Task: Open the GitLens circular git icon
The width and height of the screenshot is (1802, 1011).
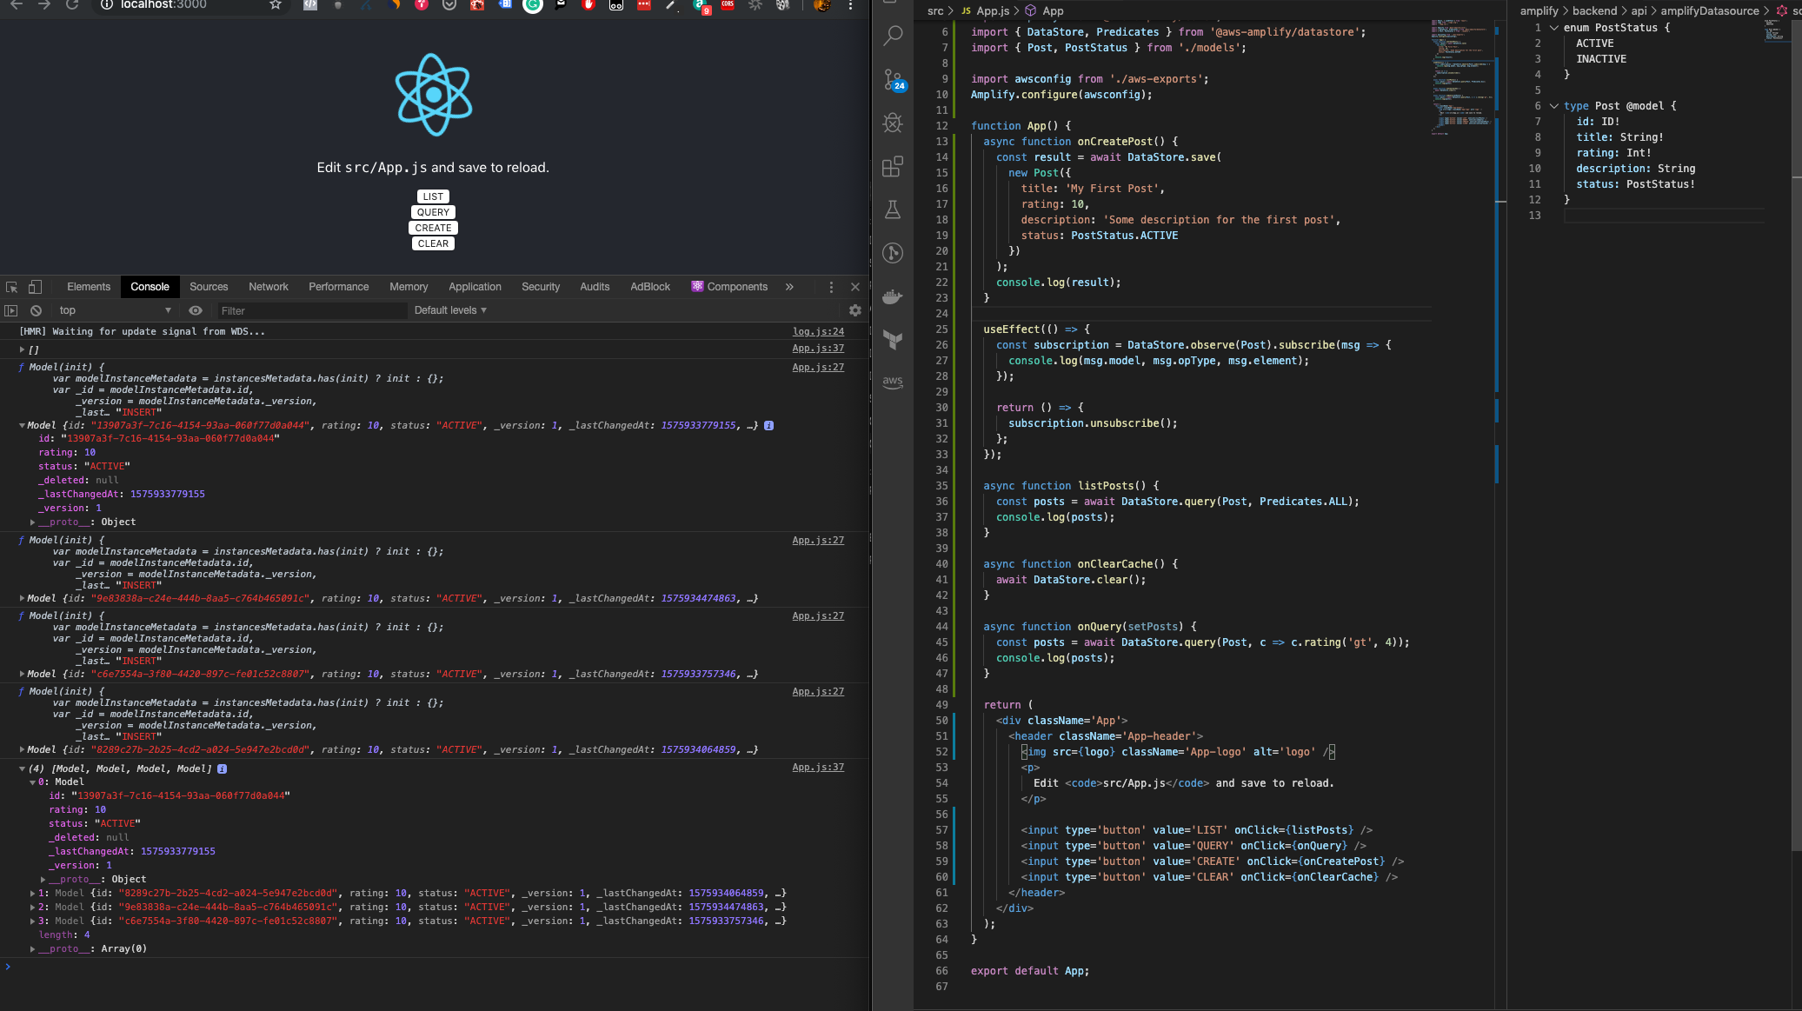Action: 893,253
